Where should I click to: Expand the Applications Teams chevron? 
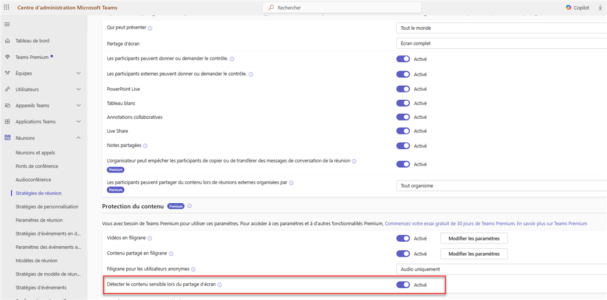click(79, 122)
